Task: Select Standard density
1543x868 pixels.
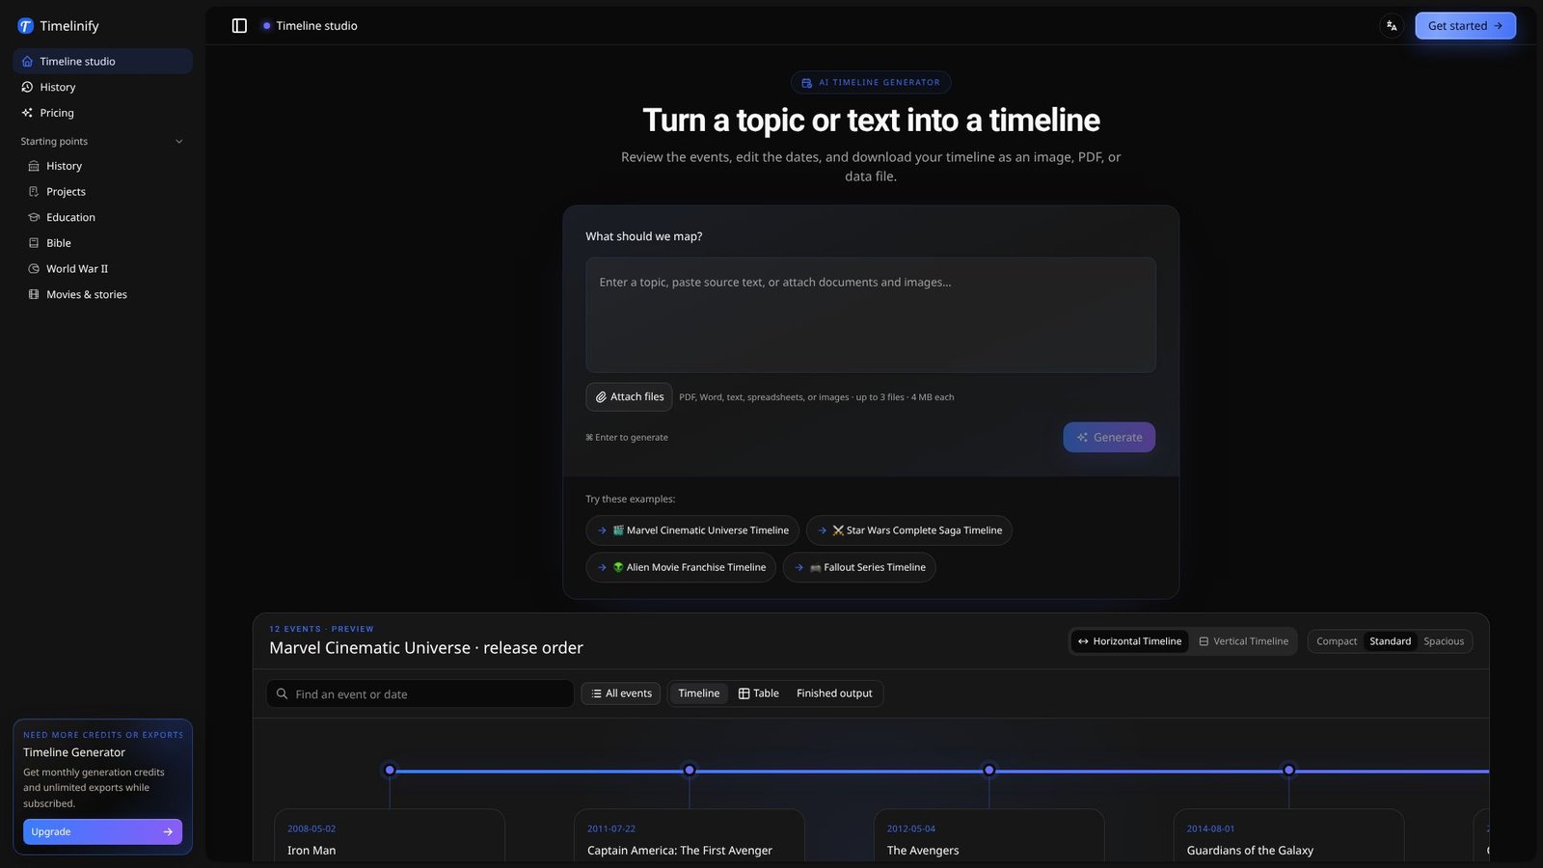Action: click(x=1390, y=641)
